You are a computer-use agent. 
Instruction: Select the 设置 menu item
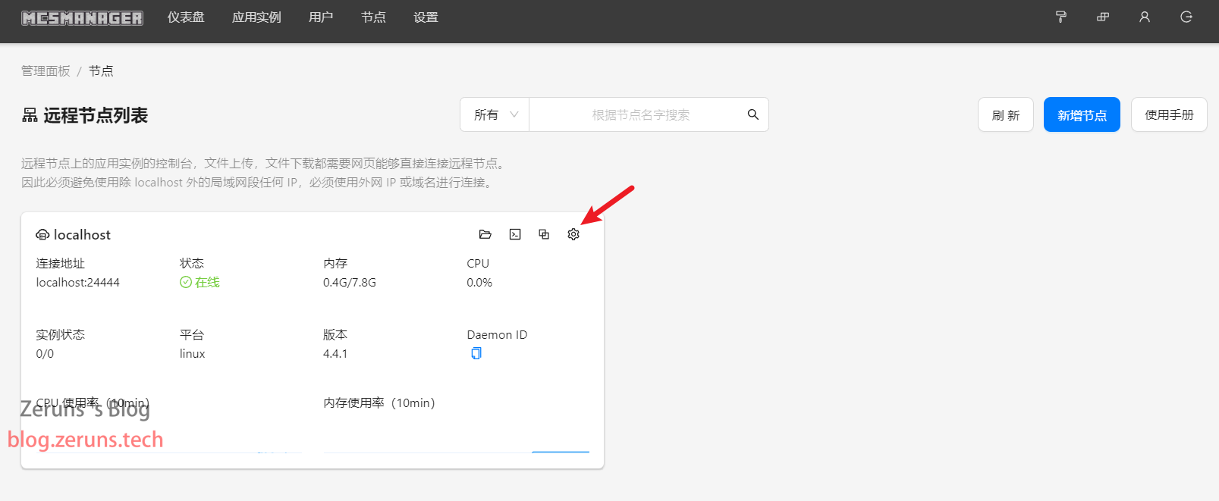(x=426, y=17)
